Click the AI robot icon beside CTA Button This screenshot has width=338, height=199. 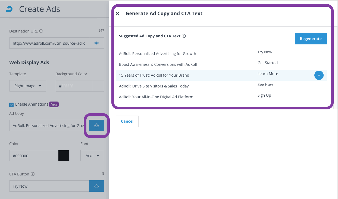[x=96, y=186]
